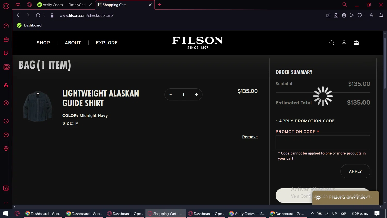Open the EXPLORE navigation menu

tap(107, 43)
